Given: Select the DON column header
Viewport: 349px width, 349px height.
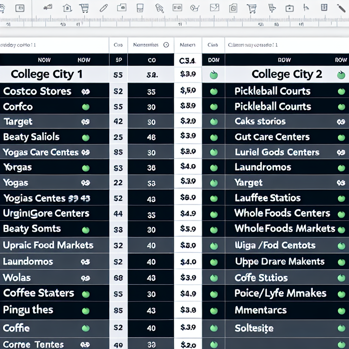Looking at the screenshot, I should [214, 60].
